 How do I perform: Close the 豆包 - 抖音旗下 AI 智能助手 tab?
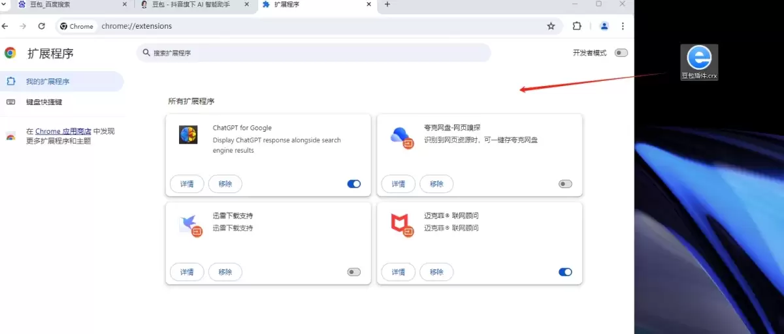point(247,4)
